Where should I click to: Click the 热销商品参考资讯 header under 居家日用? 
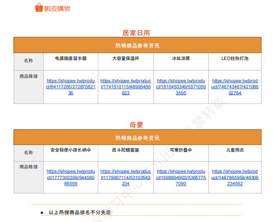point(137,45)
